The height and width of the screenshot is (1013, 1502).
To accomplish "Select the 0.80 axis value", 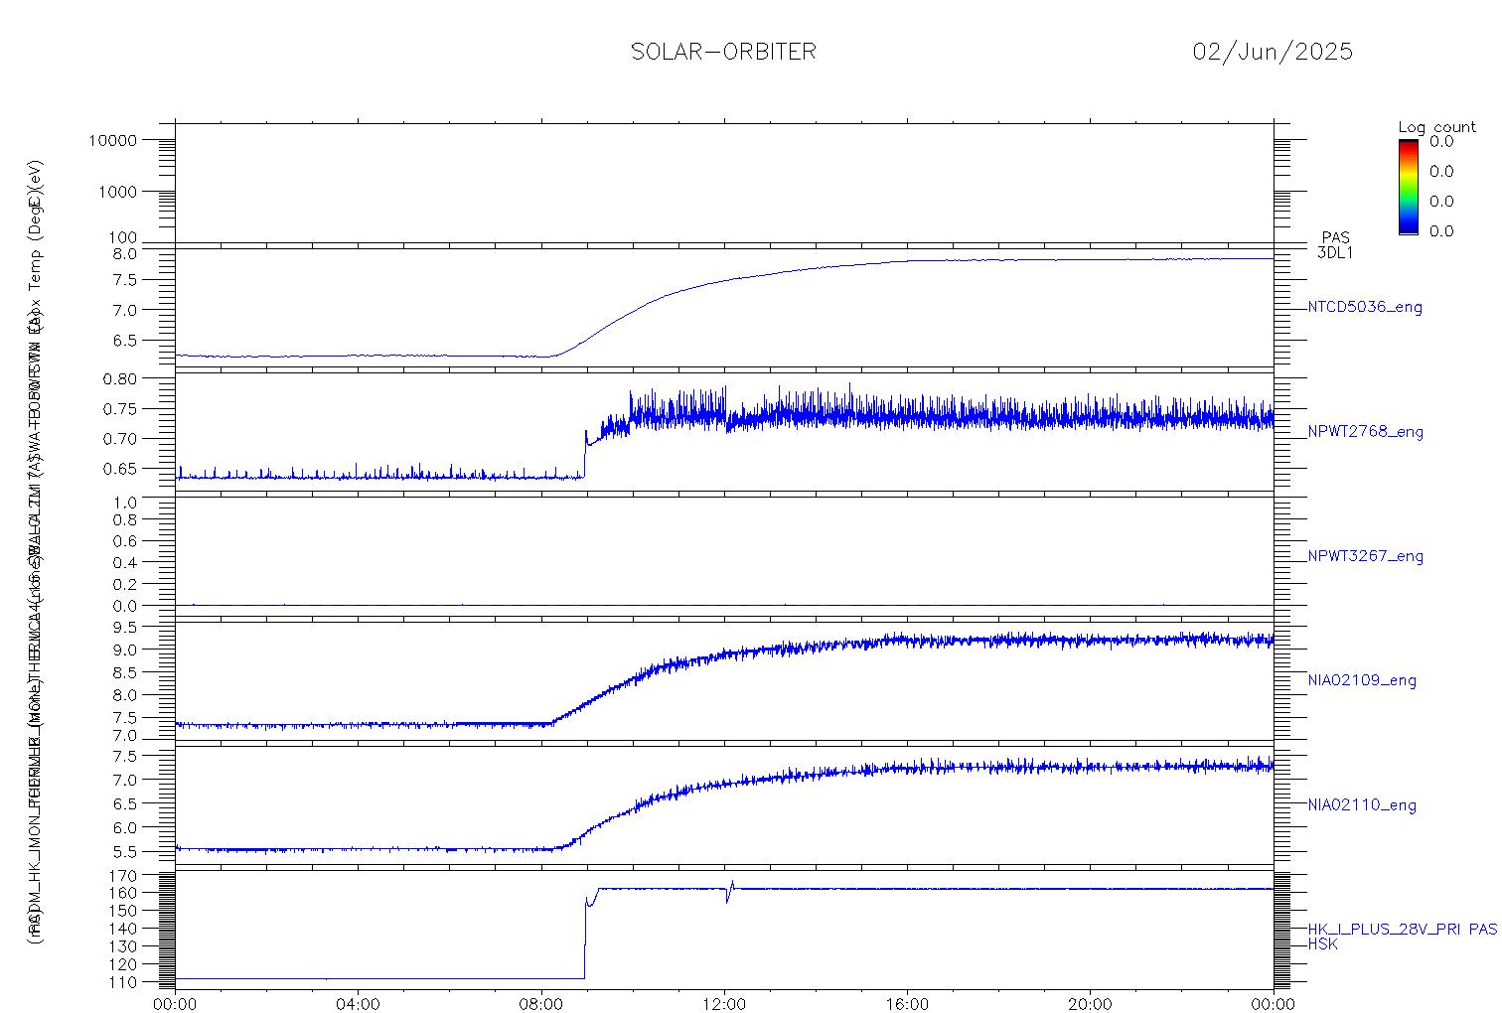I will tap(120, 378).
